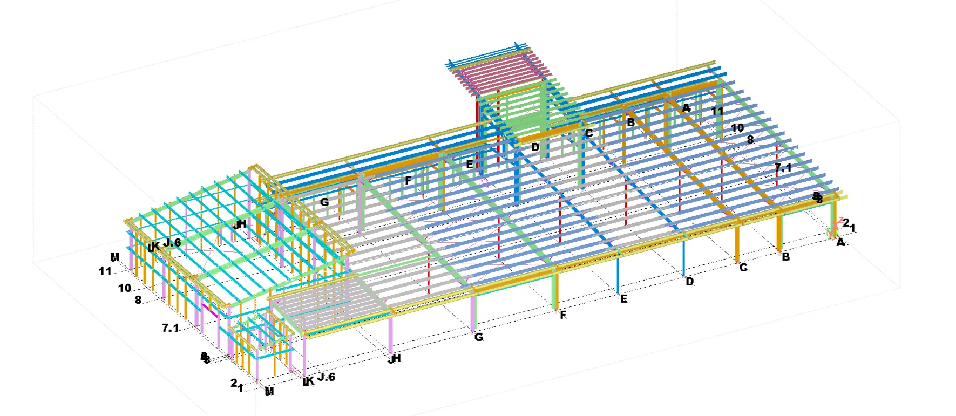Viewport: 956px width, 416px height.
Task: Select the pink front column at grid G
Action: 474,312
